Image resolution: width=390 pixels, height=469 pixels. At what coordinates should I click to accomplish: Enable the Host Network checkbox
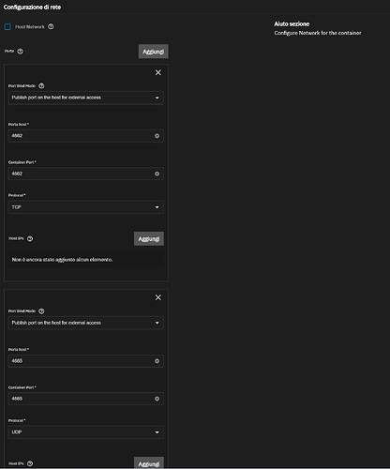pos(7,27)
